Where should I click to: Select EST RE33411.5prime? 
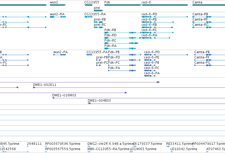[168, 146]
